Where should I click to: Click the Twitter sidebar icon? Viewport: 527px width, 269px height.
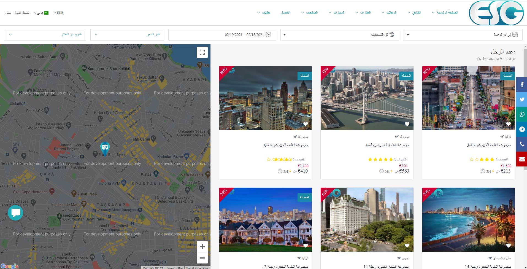tap(521, 99)
